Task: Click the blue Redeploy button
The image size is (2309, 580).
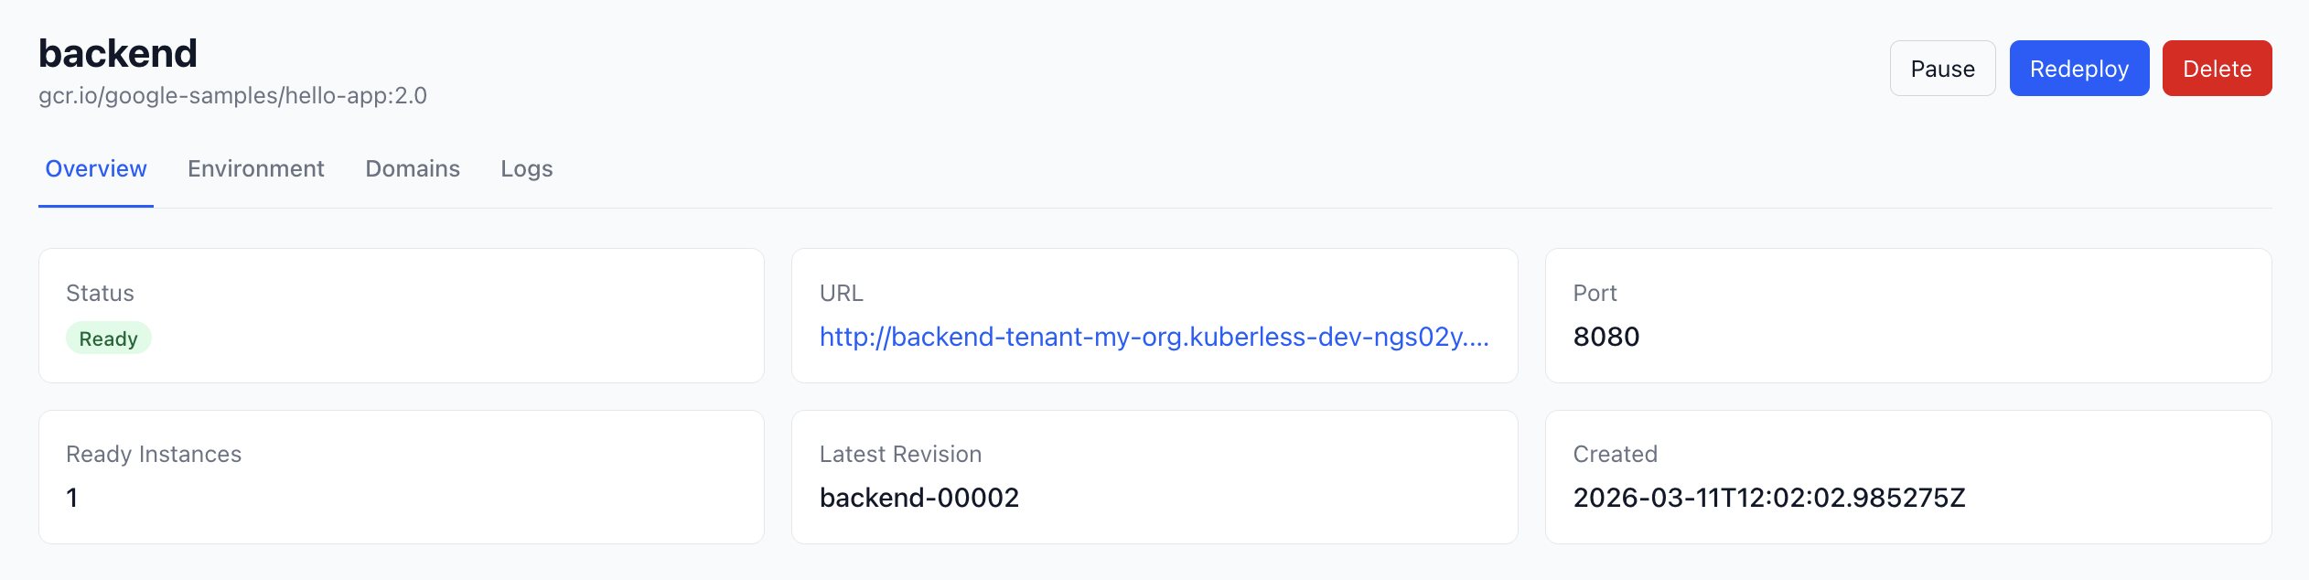Action: tap(2078, 69)
